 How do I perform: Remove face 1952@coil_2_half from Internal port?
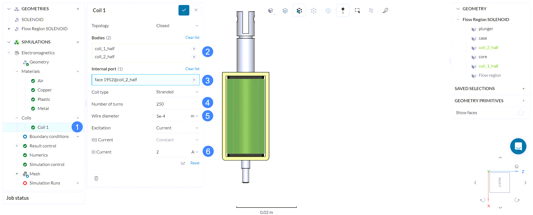[194, 80]
